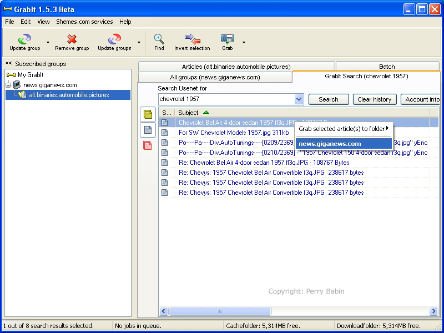Click article icon for 'Re: Chevrolet Bel Air 4-door'
The height and width of the screenshot is (333, 444).
pos(164,163)
